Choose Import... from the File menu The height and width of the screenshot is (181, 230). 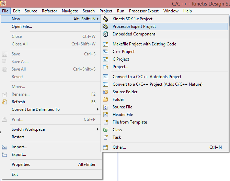[51, 147]
